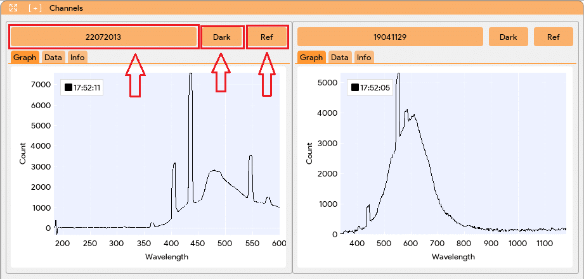Image resolution: width=584 pixels, height=279 pixels.
Task: Click the Dark button for channel 22072013
Action: click(x=222, y=37)
